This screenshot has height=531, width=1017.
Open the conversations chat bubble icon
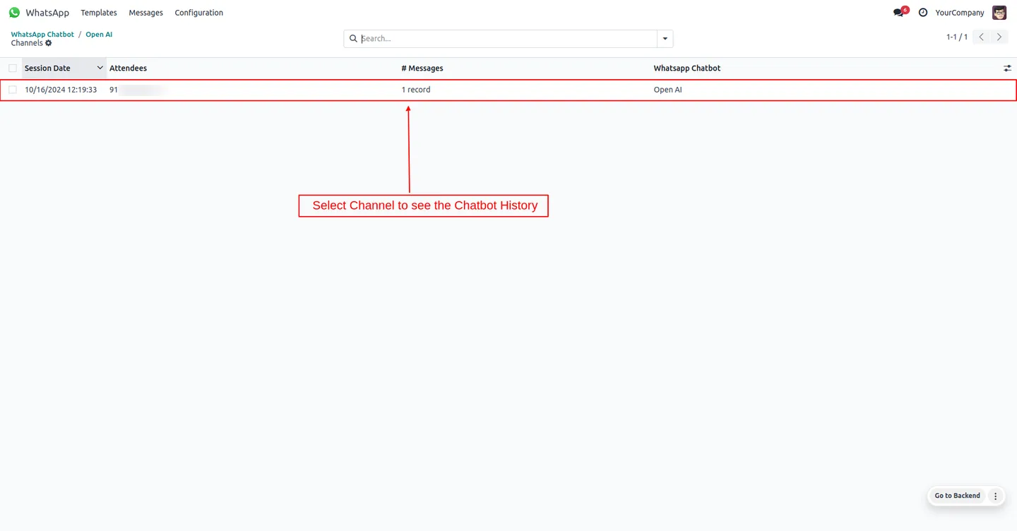[898, 13]
